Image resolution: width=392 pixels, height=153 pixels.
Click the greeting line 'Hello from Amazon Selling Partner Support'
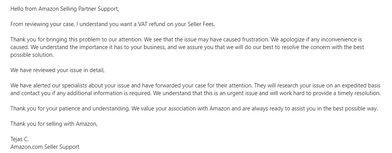coord(65,9)
